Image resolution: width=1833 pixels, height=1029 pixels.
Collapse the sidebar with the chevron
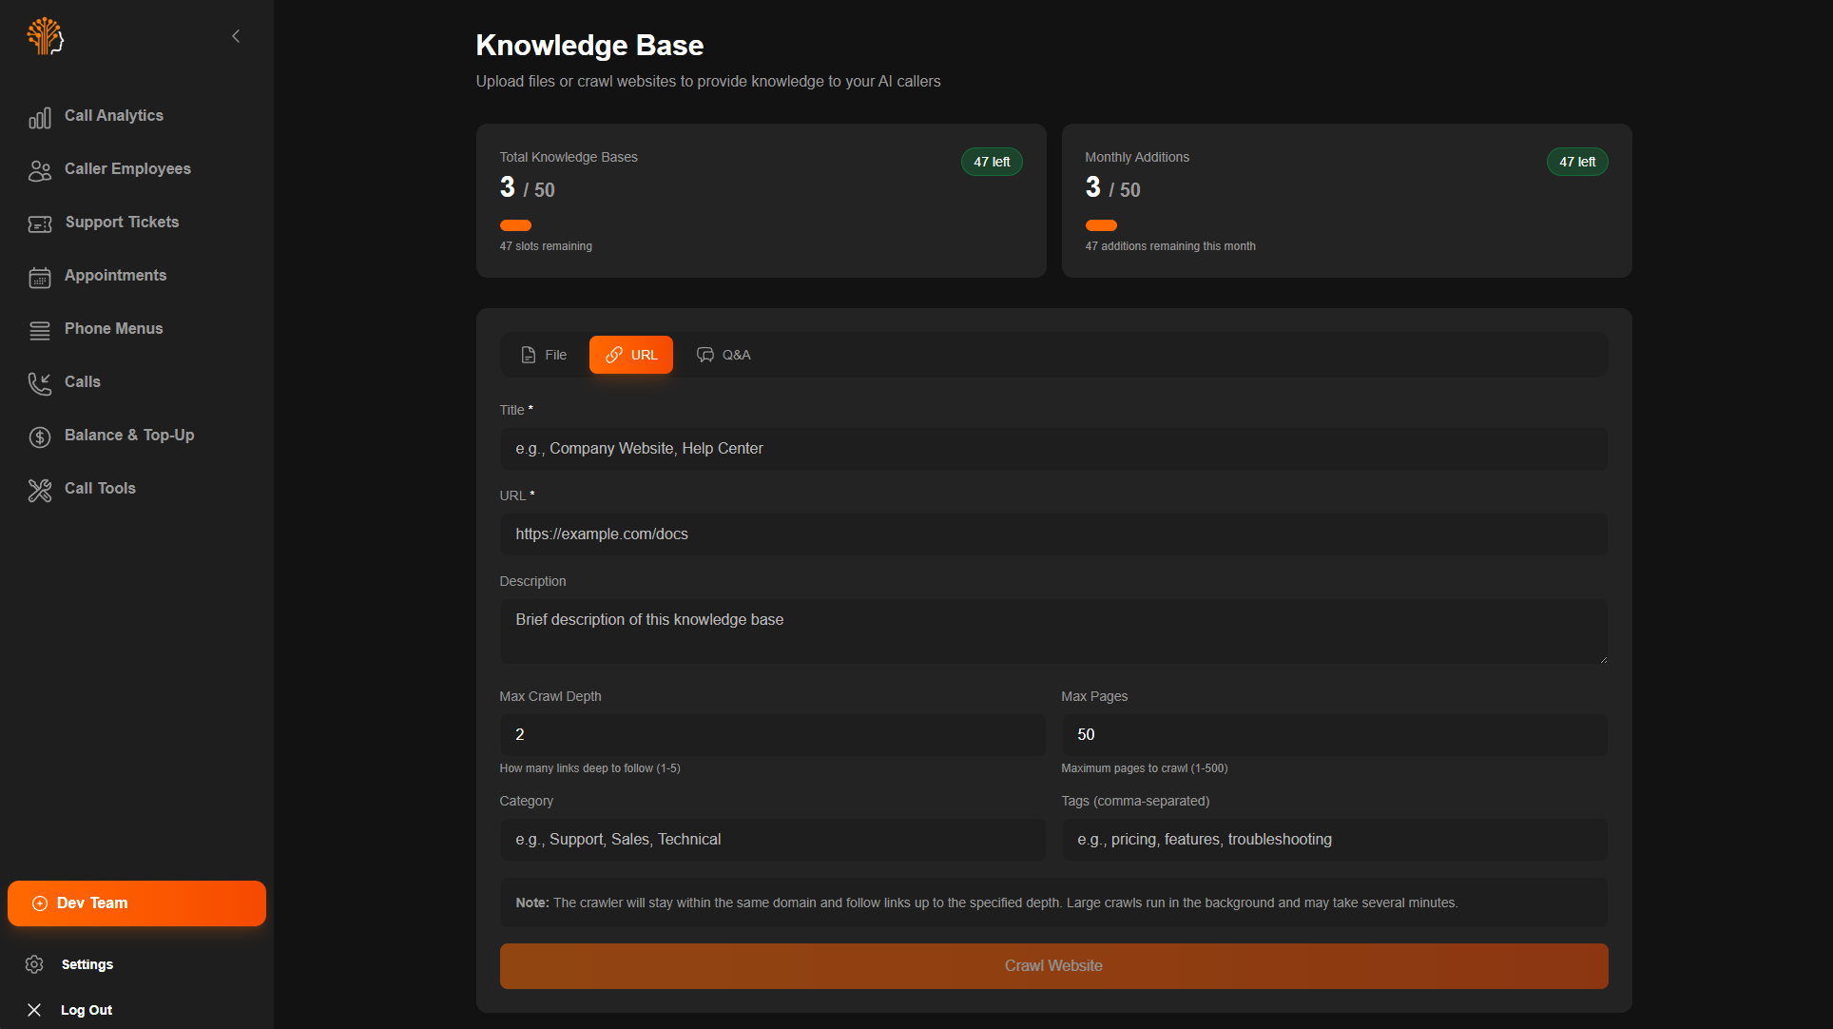236,36
